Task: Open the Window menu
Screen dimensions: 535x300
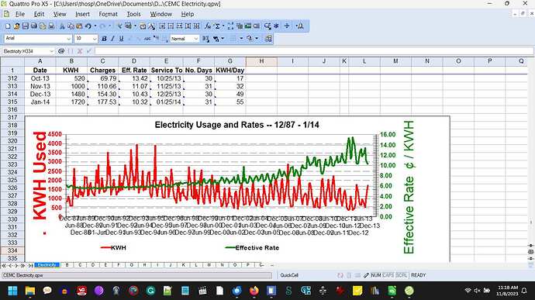Action: (161, 14)
